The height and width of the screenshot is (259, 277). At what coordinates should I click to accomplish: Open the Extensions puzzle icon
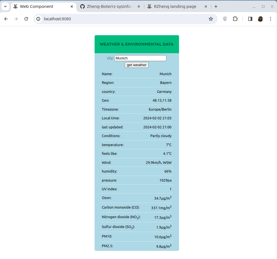[235, 19]
